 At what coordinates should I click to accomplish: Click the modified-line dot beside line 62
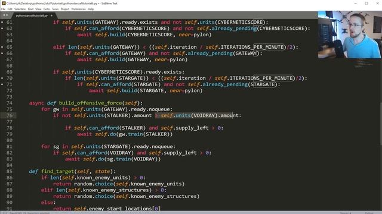[x=2, y=29]
